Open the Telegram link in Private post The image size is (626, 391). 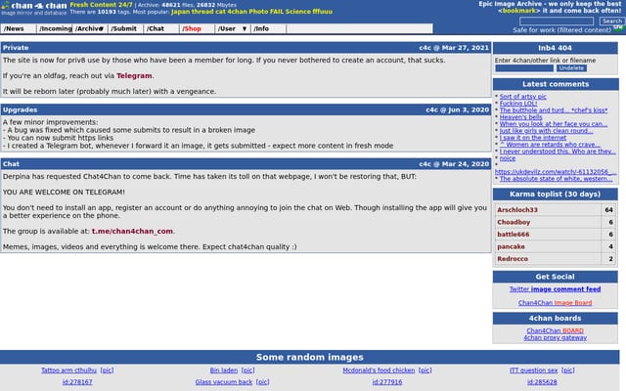point(134,76)
